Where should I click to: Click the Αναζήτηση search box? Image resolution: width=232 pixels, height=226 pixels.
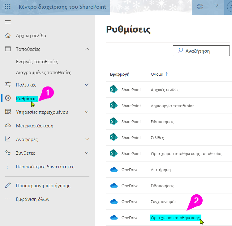point(201,51)
